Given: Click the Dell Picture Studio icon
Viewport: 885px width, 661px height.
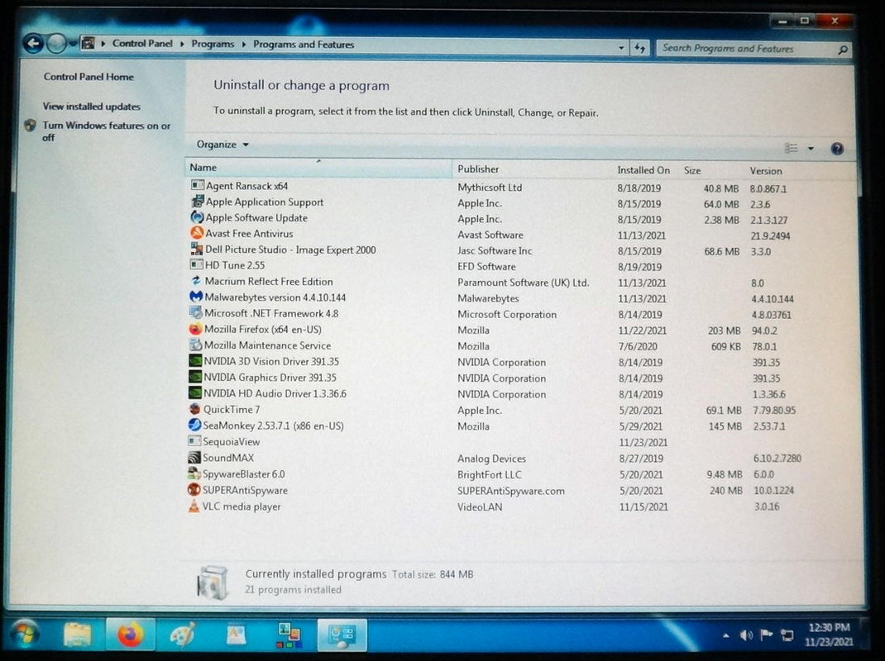Looking at the screenshot, I should [196, 249].
